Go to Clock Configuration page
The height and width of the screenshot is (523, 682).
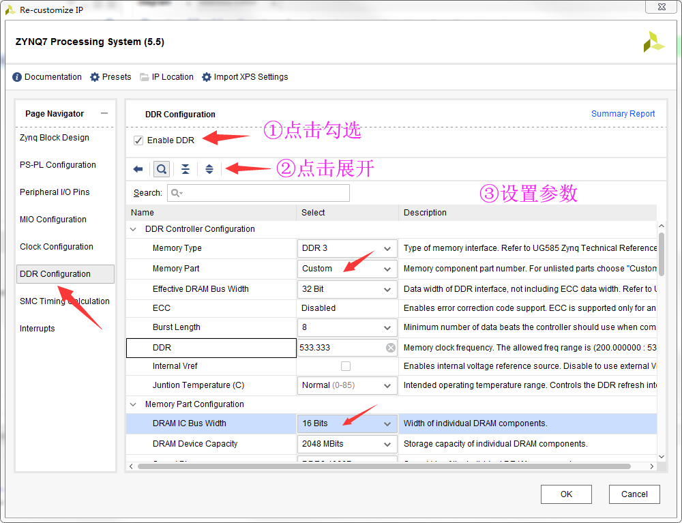tap(57, 247)
